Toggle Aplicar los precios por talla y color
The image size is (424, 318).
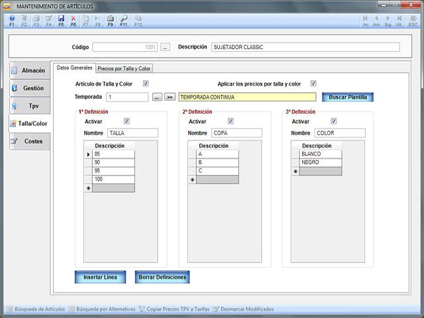pos(313,83)
